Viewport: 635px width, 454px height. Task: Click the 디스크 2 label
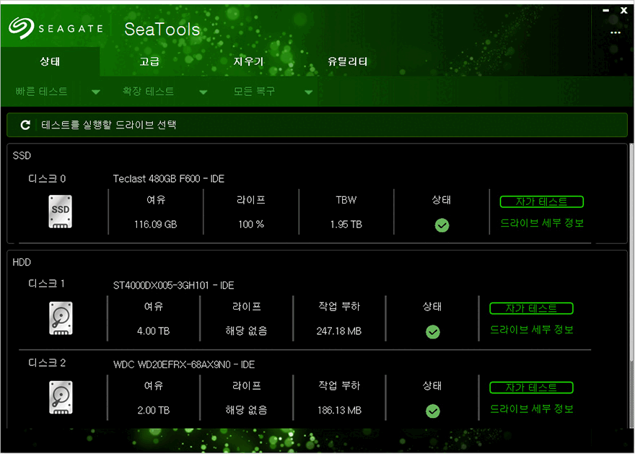pyautogui.click(x=47, y=362)
